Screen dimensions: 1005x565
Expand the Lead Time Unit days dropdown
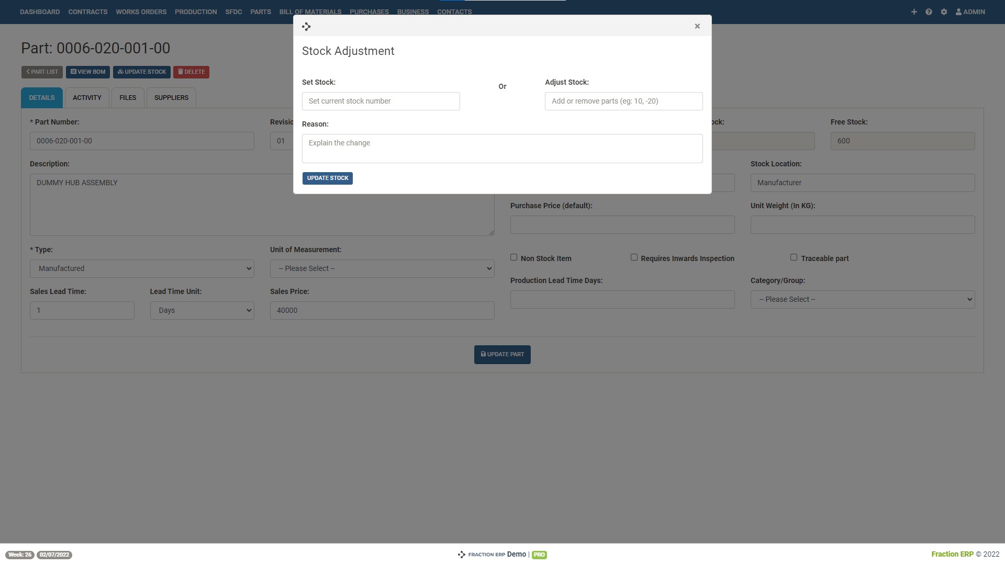pyautogui.click(x=202, y=310)
